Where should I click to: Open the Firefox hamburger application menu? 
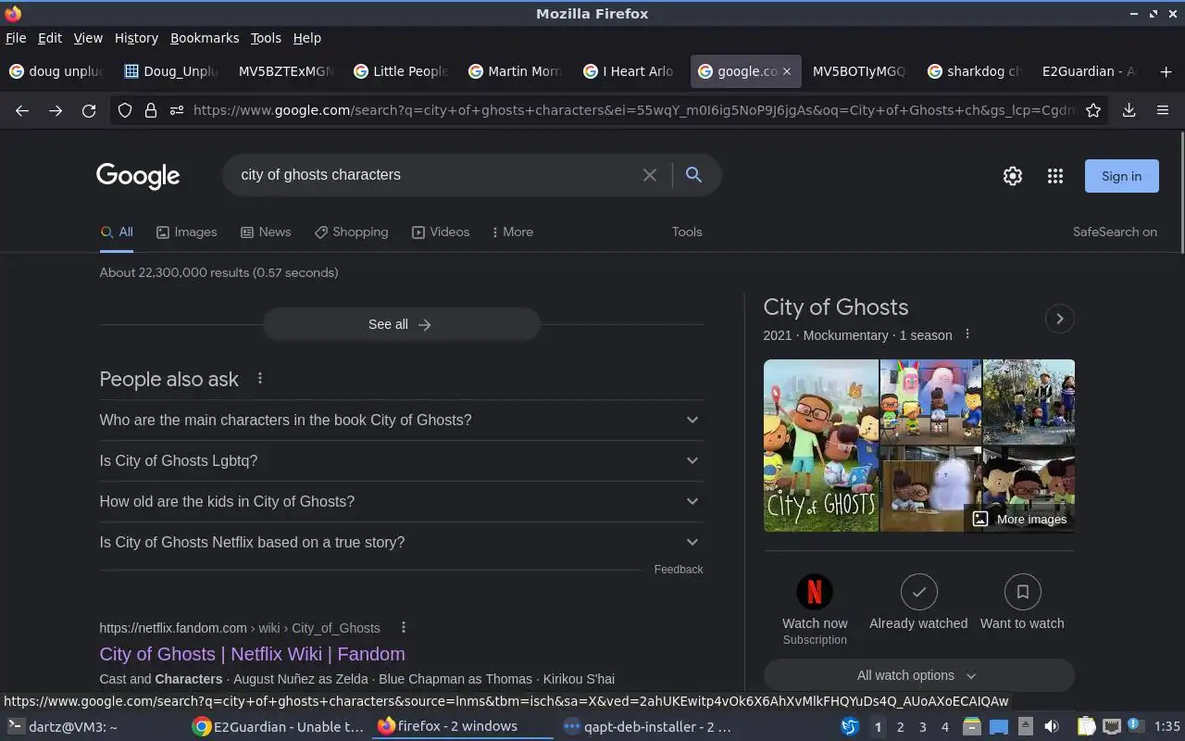pyautogui.click(x=1163, y=110)
